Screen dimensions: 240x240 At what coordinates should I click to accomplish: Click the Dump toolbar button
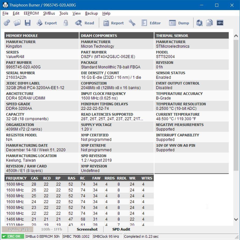pyautogui.click(x=179, y=23)
